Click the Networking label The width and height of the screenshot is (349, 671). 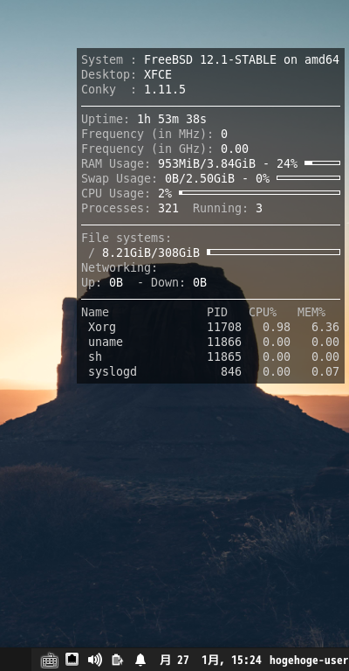point(120,268)
